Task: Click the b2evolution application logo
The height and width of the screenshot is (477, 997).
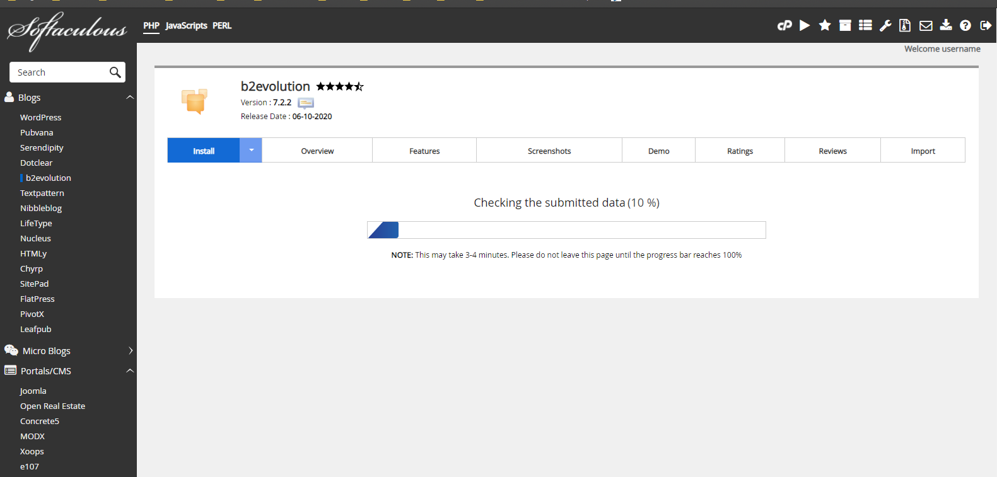Action: (194, 101)
